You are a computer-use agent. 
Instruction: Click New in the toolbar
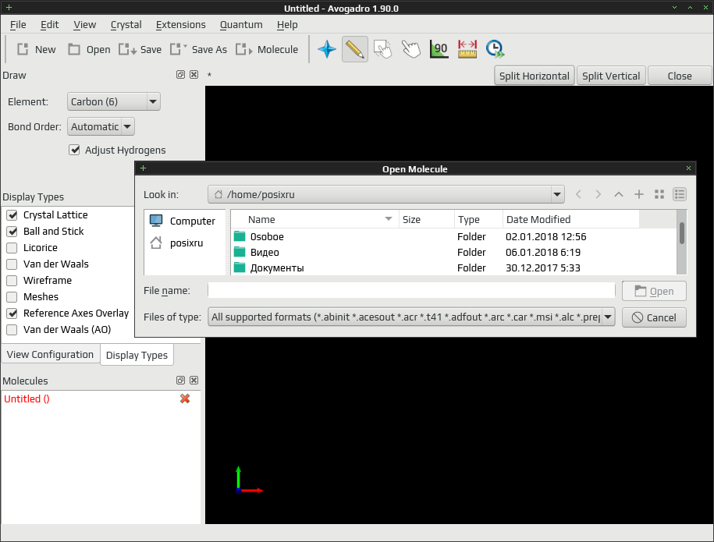click(x=37, y=50)
